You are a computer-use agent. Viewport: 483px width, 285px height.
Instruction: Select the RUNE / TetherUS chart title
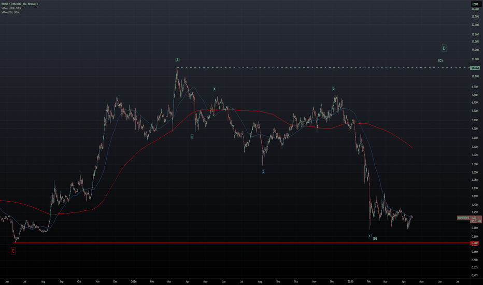(x=20, y=4)
